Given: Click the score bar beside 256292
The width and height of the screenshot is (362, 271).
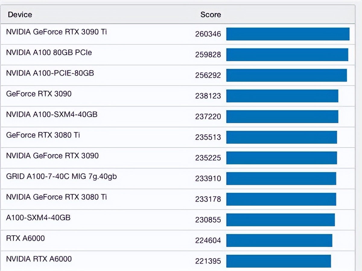Looking at the screenshot, I should pyautogui.click(x=287, y=75).
